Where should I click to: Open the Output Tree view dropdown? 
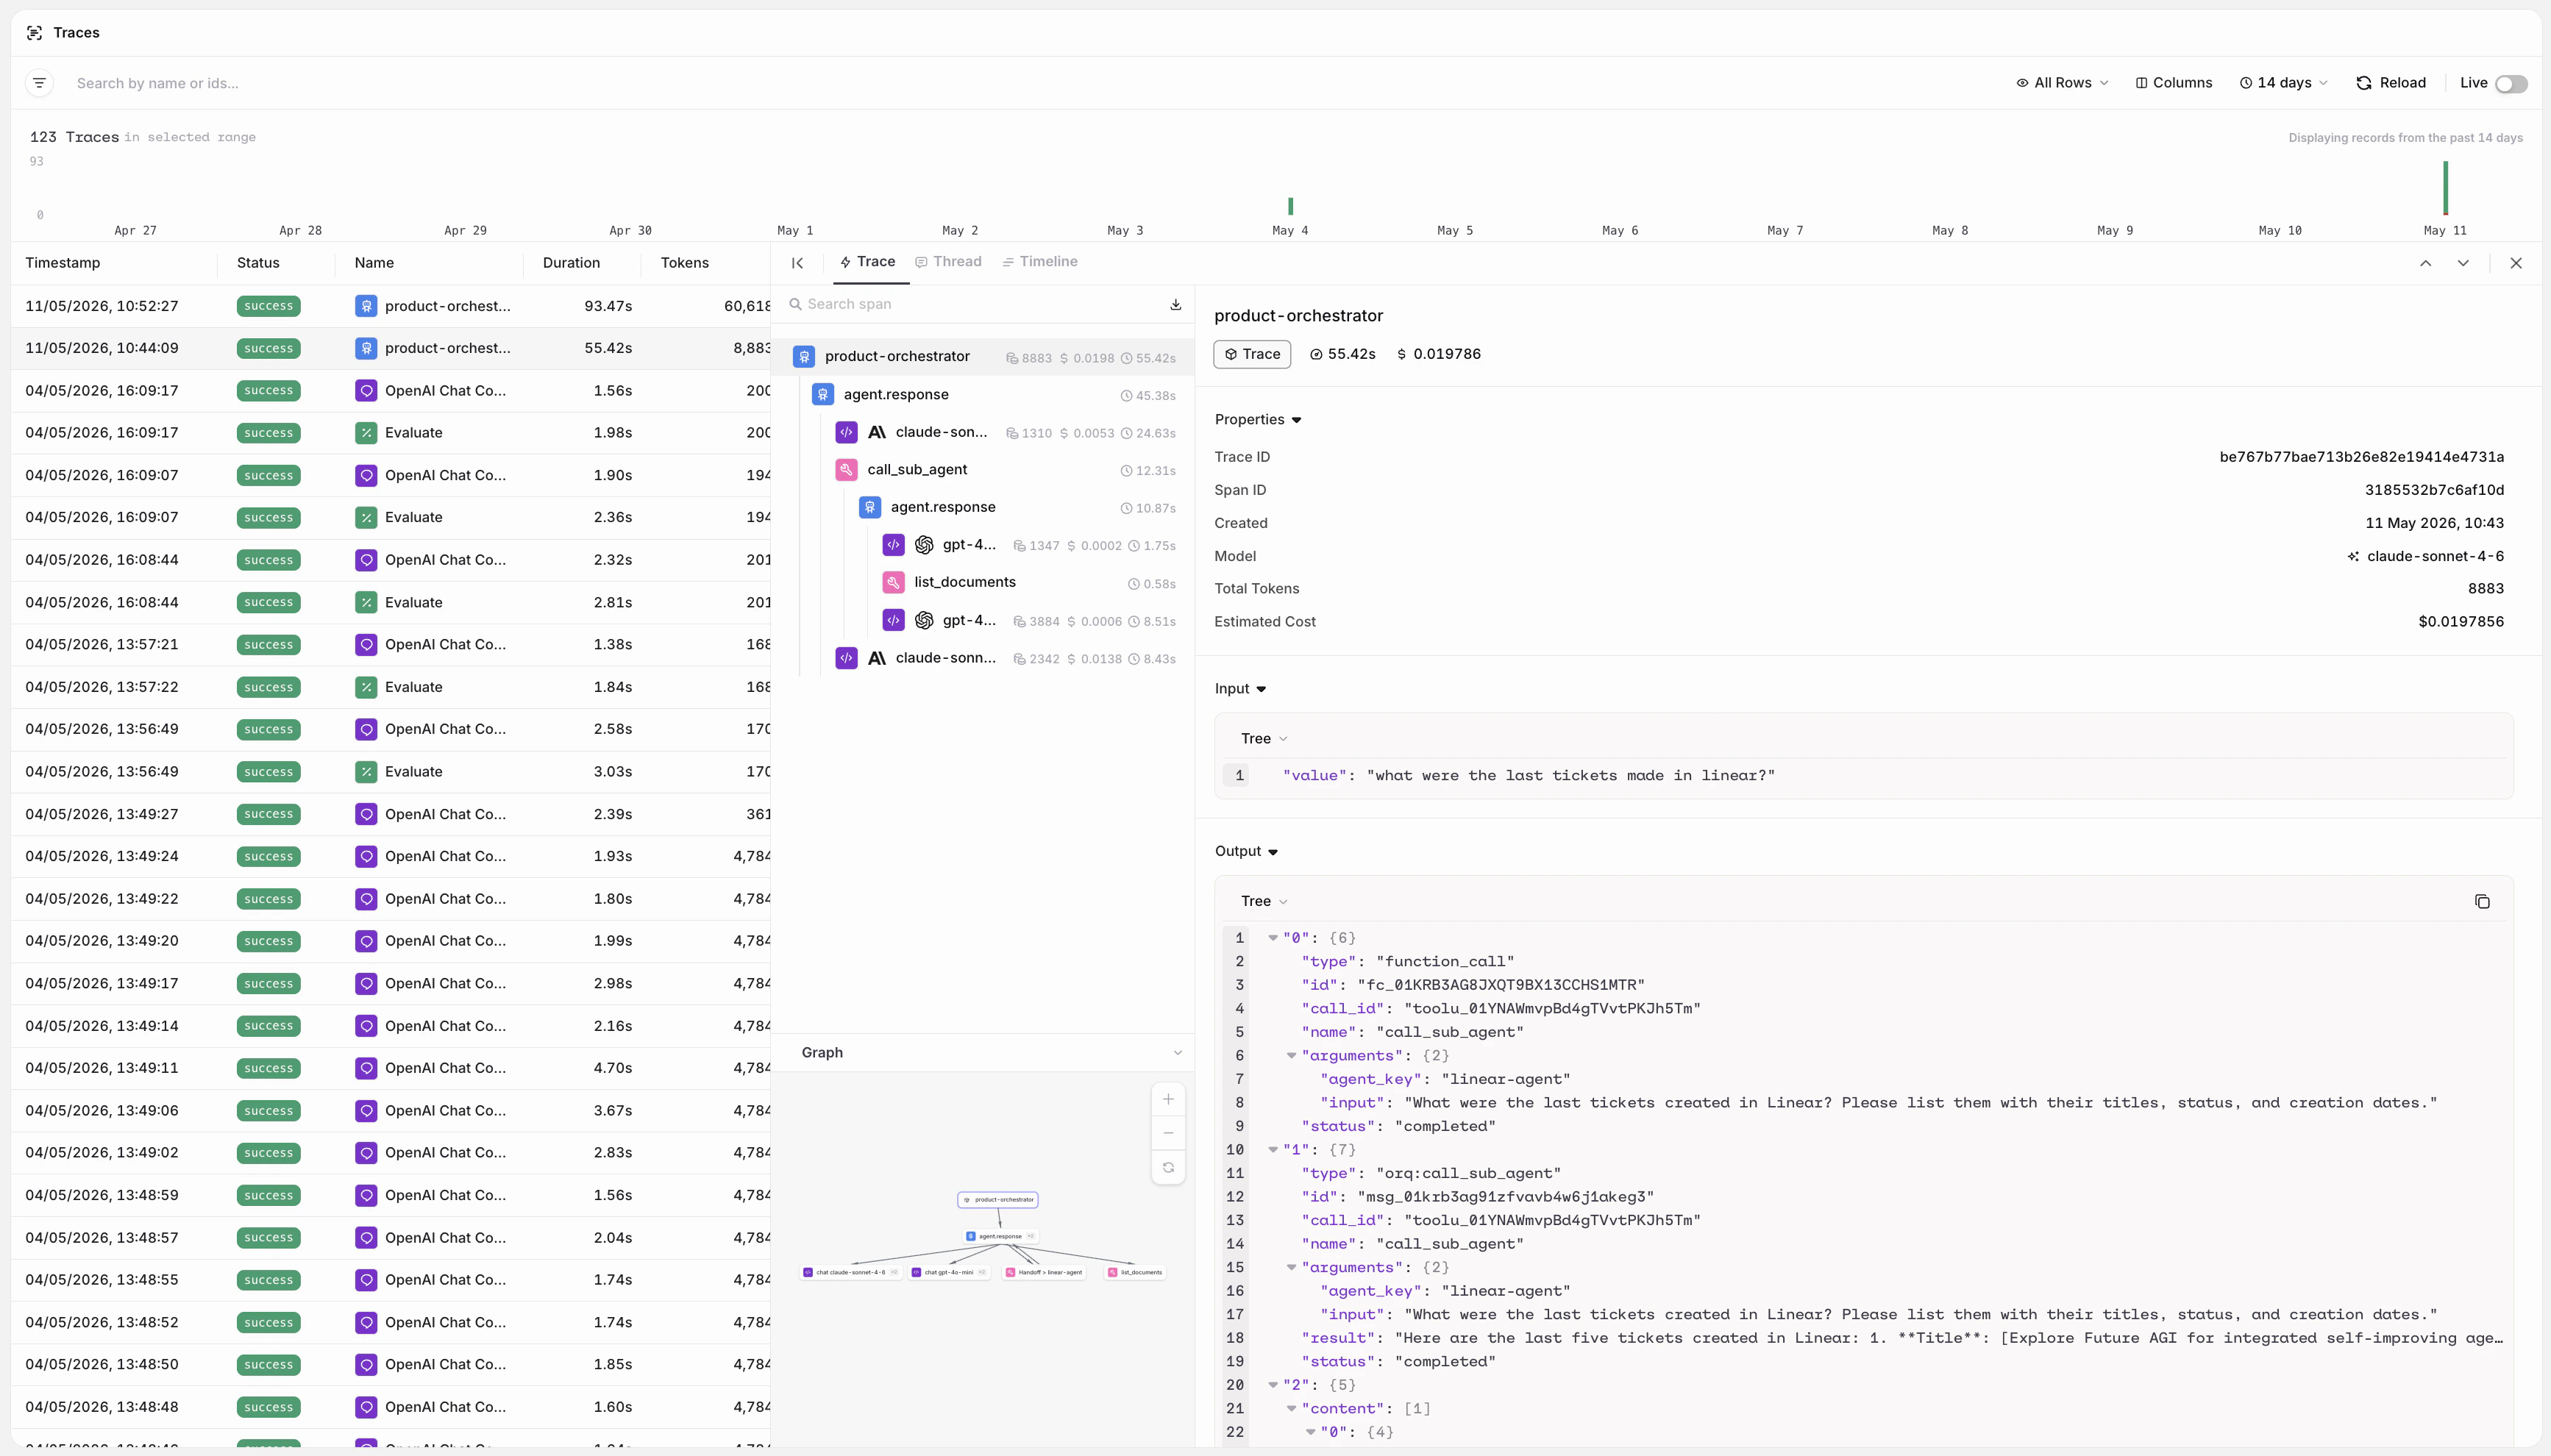point(1264,902)
